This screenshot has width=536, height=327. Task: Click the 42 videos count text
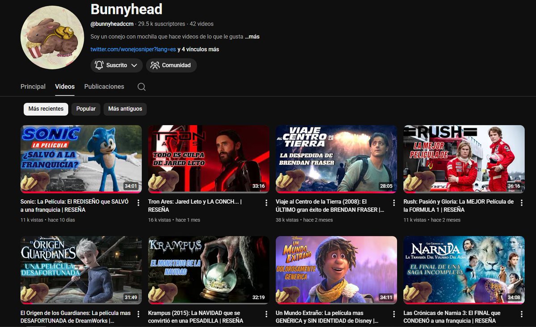coord(201,24)
